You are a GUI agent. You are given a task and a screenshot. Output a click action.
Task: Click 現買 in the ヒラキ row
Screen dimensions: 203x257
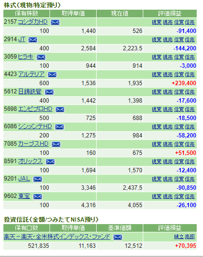point(156,57)
